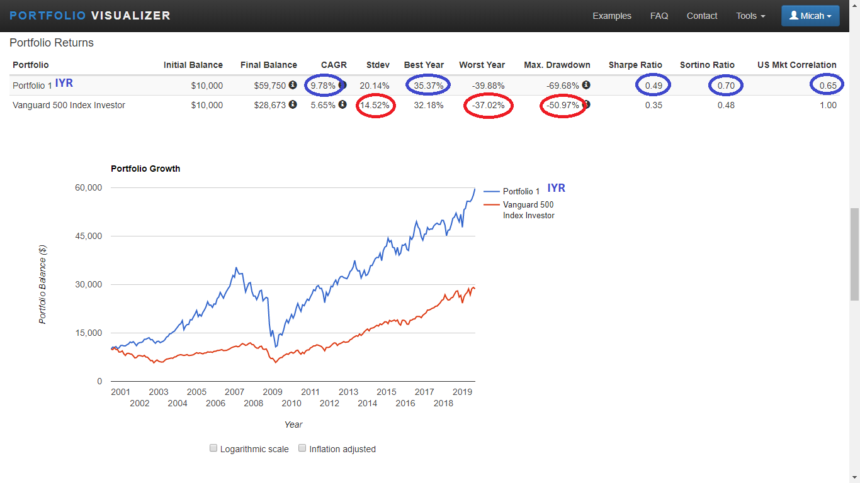Click the Best Year column header

[x=424, y=65]
